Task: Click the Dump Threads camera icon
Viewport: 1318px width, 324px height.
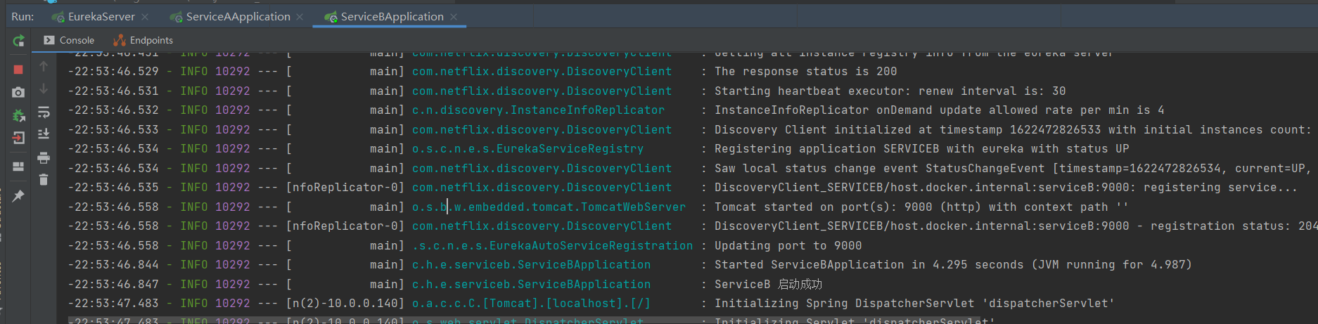Action: pyautogui.click(x=18, y=93)
